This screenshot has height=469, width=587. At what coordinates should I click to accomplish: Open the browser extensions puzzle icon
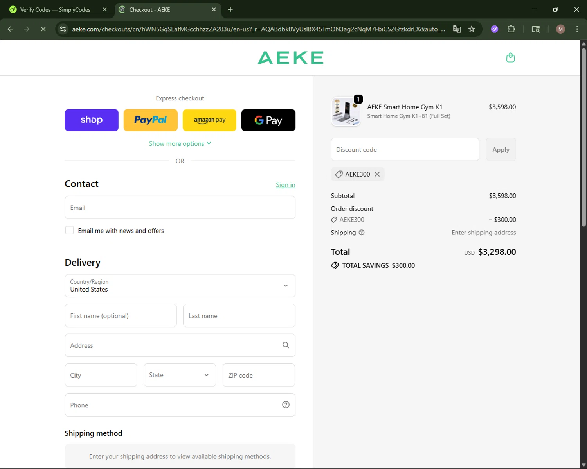[511, 29]
